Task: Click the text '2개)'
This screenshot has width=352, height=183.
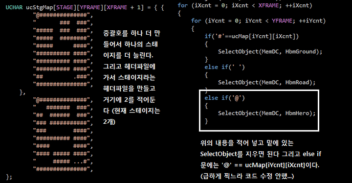Action: click(x=109, y=122)
